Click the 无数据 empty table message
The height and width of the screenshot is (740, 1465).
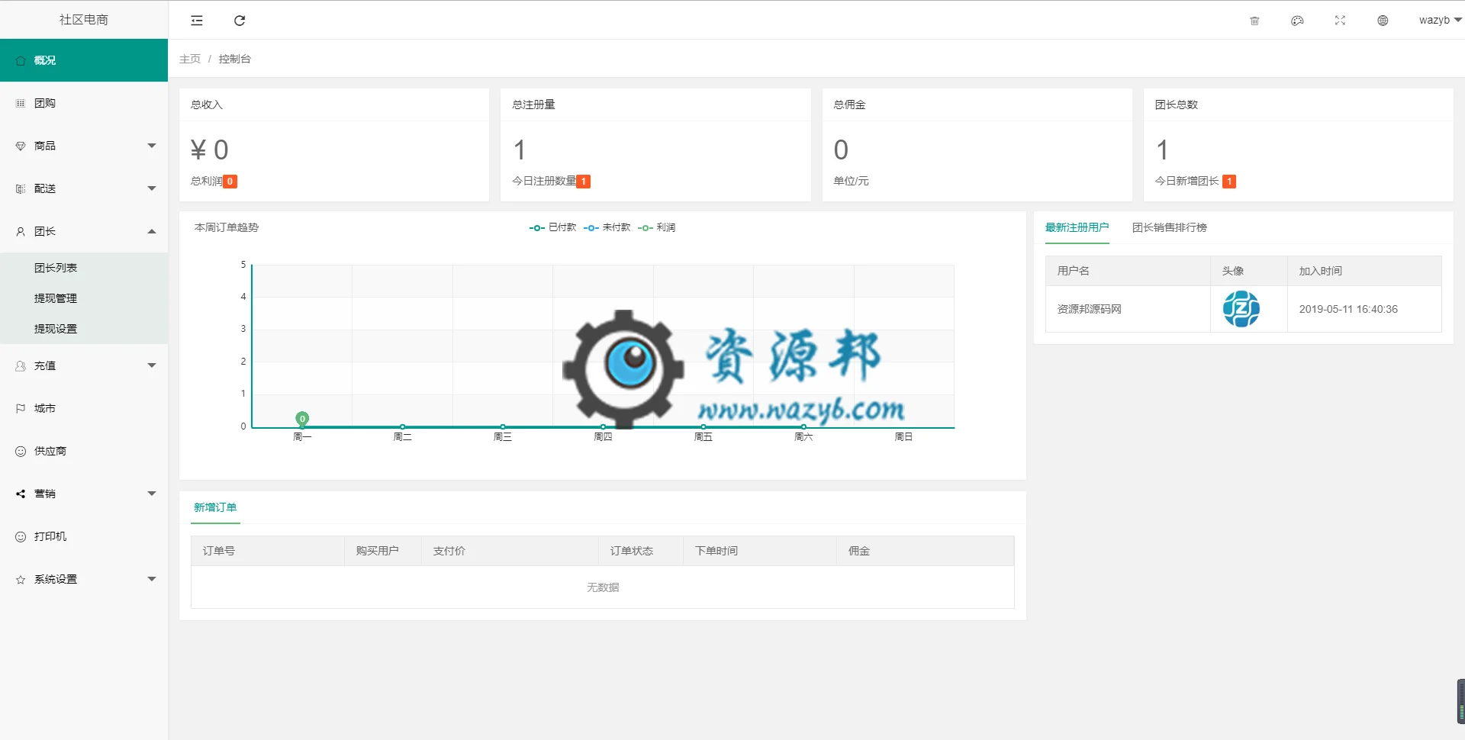click(x=603, y=587)
